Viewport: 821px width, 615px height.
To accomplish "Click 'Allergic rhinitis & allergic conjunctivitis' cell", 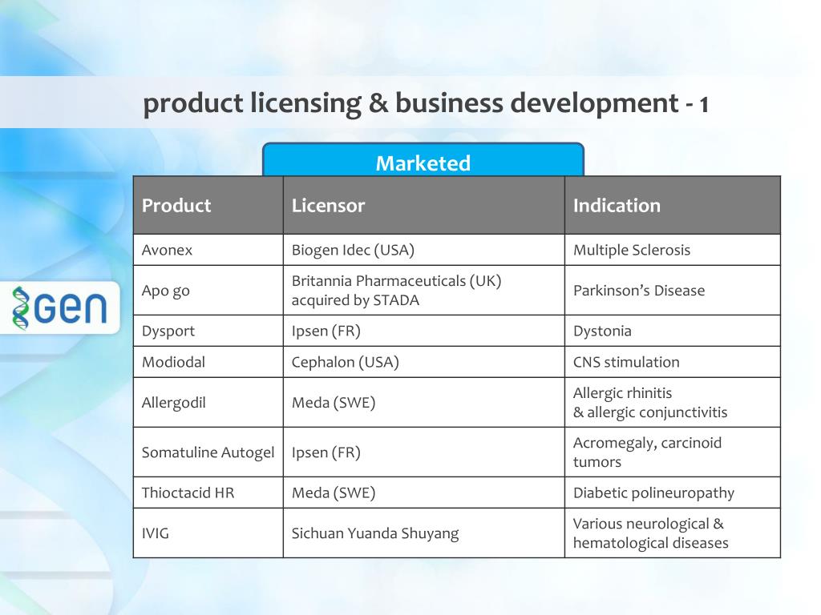I will click(673, 402).
